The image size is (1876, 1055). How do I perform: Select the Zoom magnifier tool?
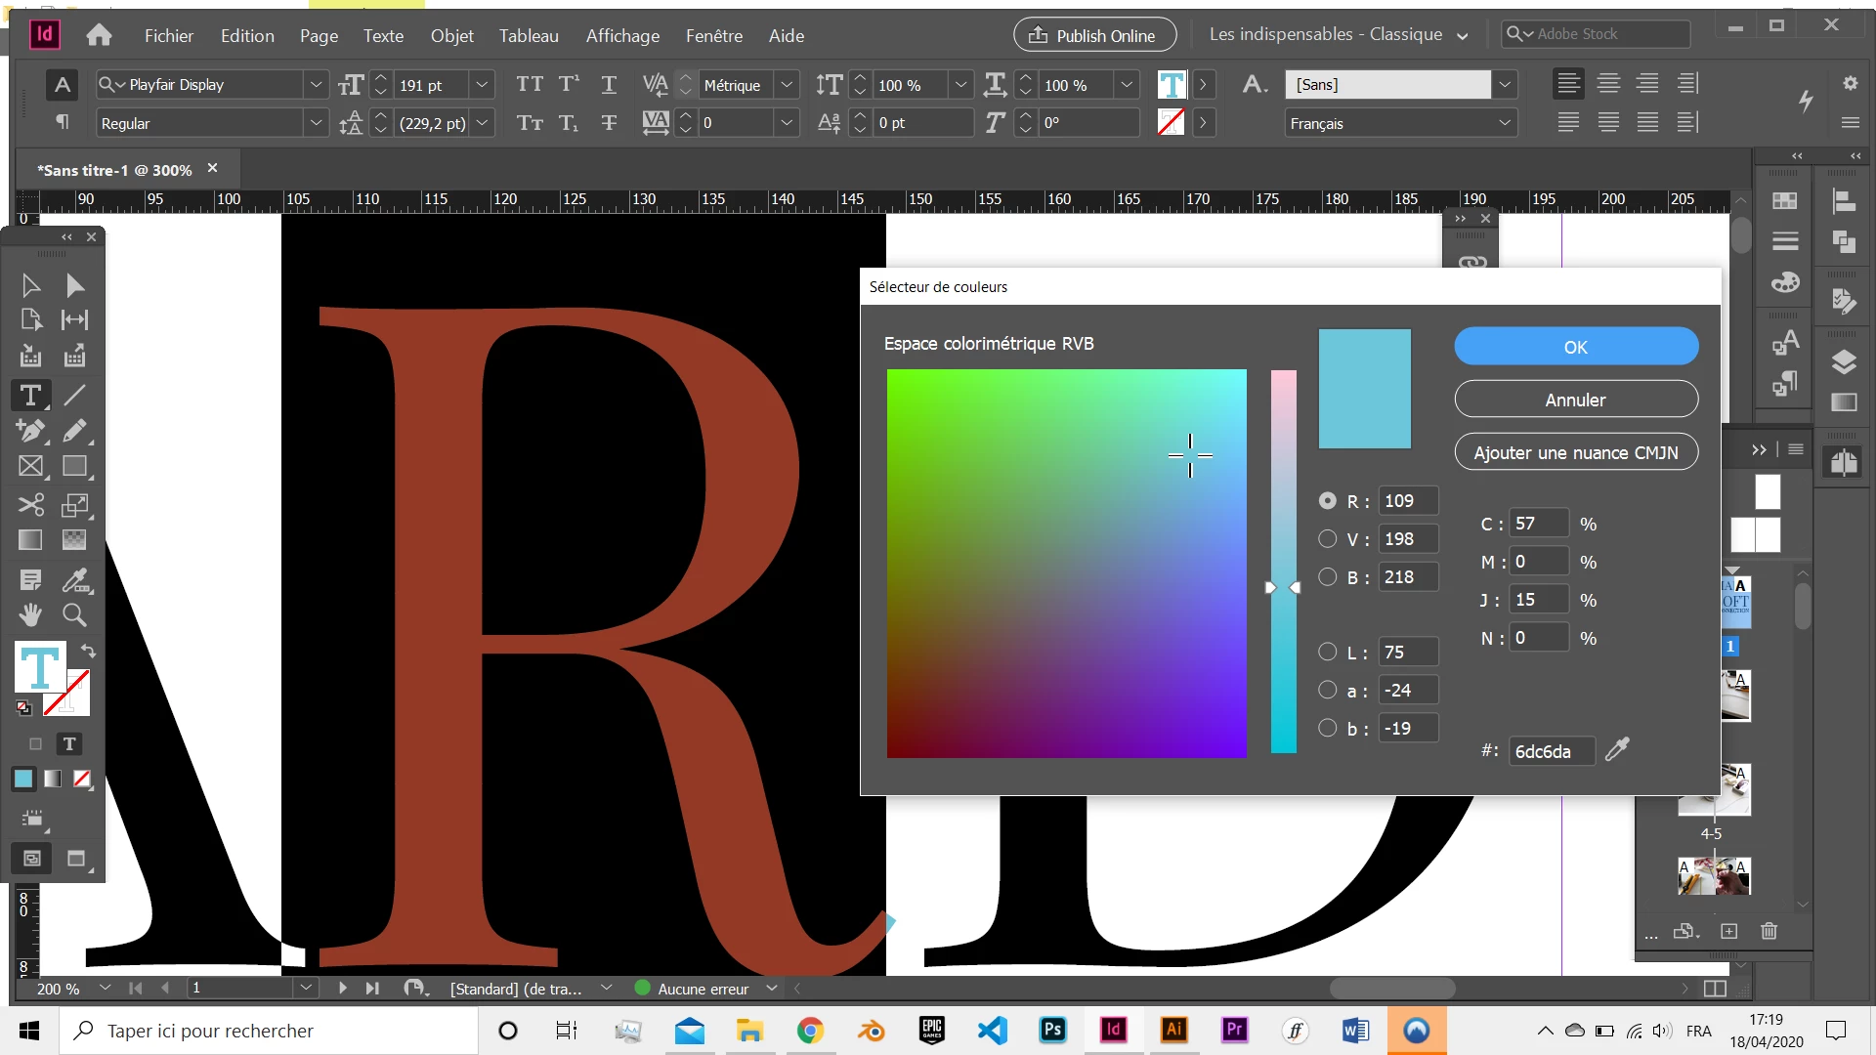pos(74,614)
